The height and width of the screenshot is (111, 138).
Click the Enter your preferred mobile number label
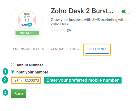click(83, 80)
